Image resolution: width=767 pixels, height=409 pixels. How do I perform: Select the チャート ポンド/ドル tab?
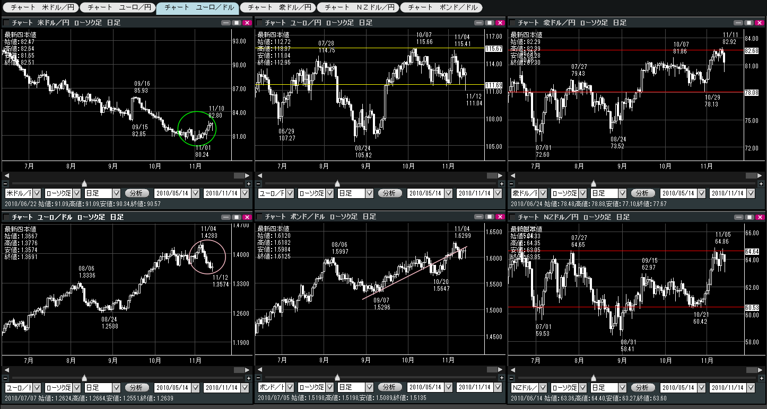(441, 7)
